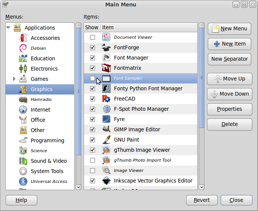Image resolution: width=258 pixels, height=211 pixels.
Task: Select the Fontmatrix icon
Action: coord(106,68)
